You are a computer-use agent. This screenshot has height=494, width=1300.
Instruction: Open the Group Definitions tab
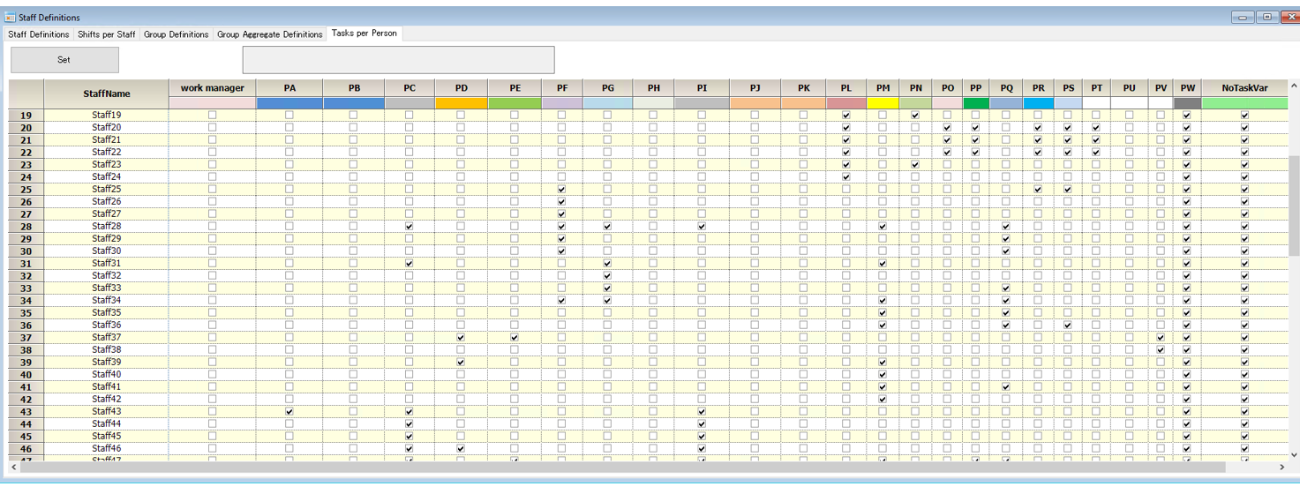pyautogui.click(x=177, y=34)
